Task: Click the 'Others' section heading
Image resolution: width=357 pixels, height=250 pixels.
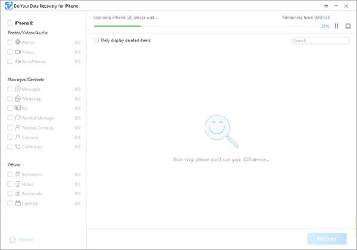Action: 14,165
